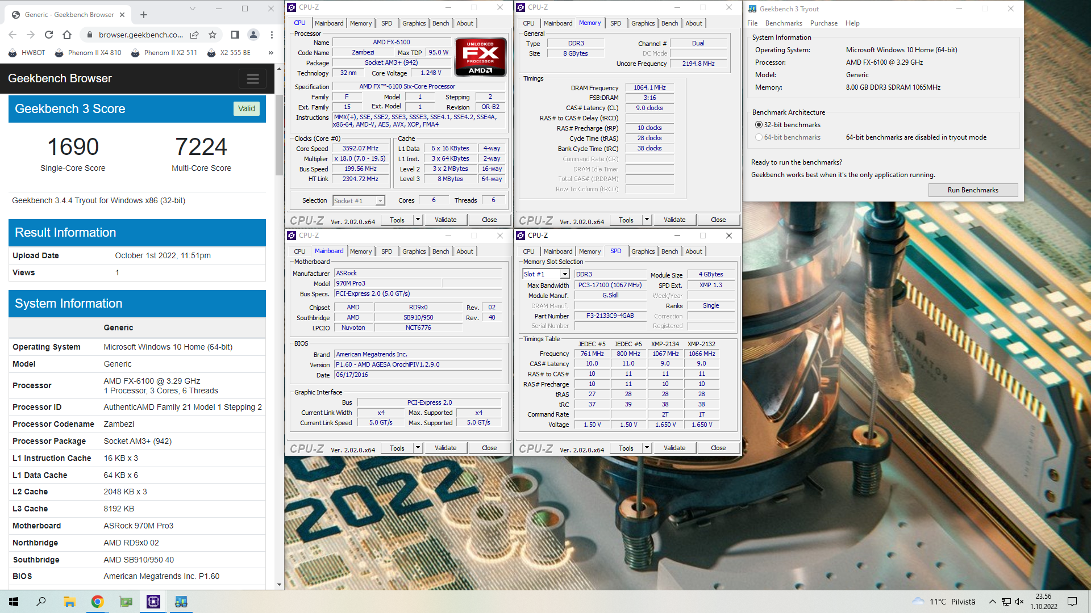Switch to Chrome in the taskbar
This screenshot has width=1091, height=613.
tap(97, 602)
